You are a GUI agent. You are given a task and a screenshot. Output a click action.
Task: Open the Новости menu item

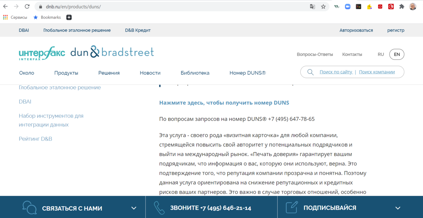point(150,73)
